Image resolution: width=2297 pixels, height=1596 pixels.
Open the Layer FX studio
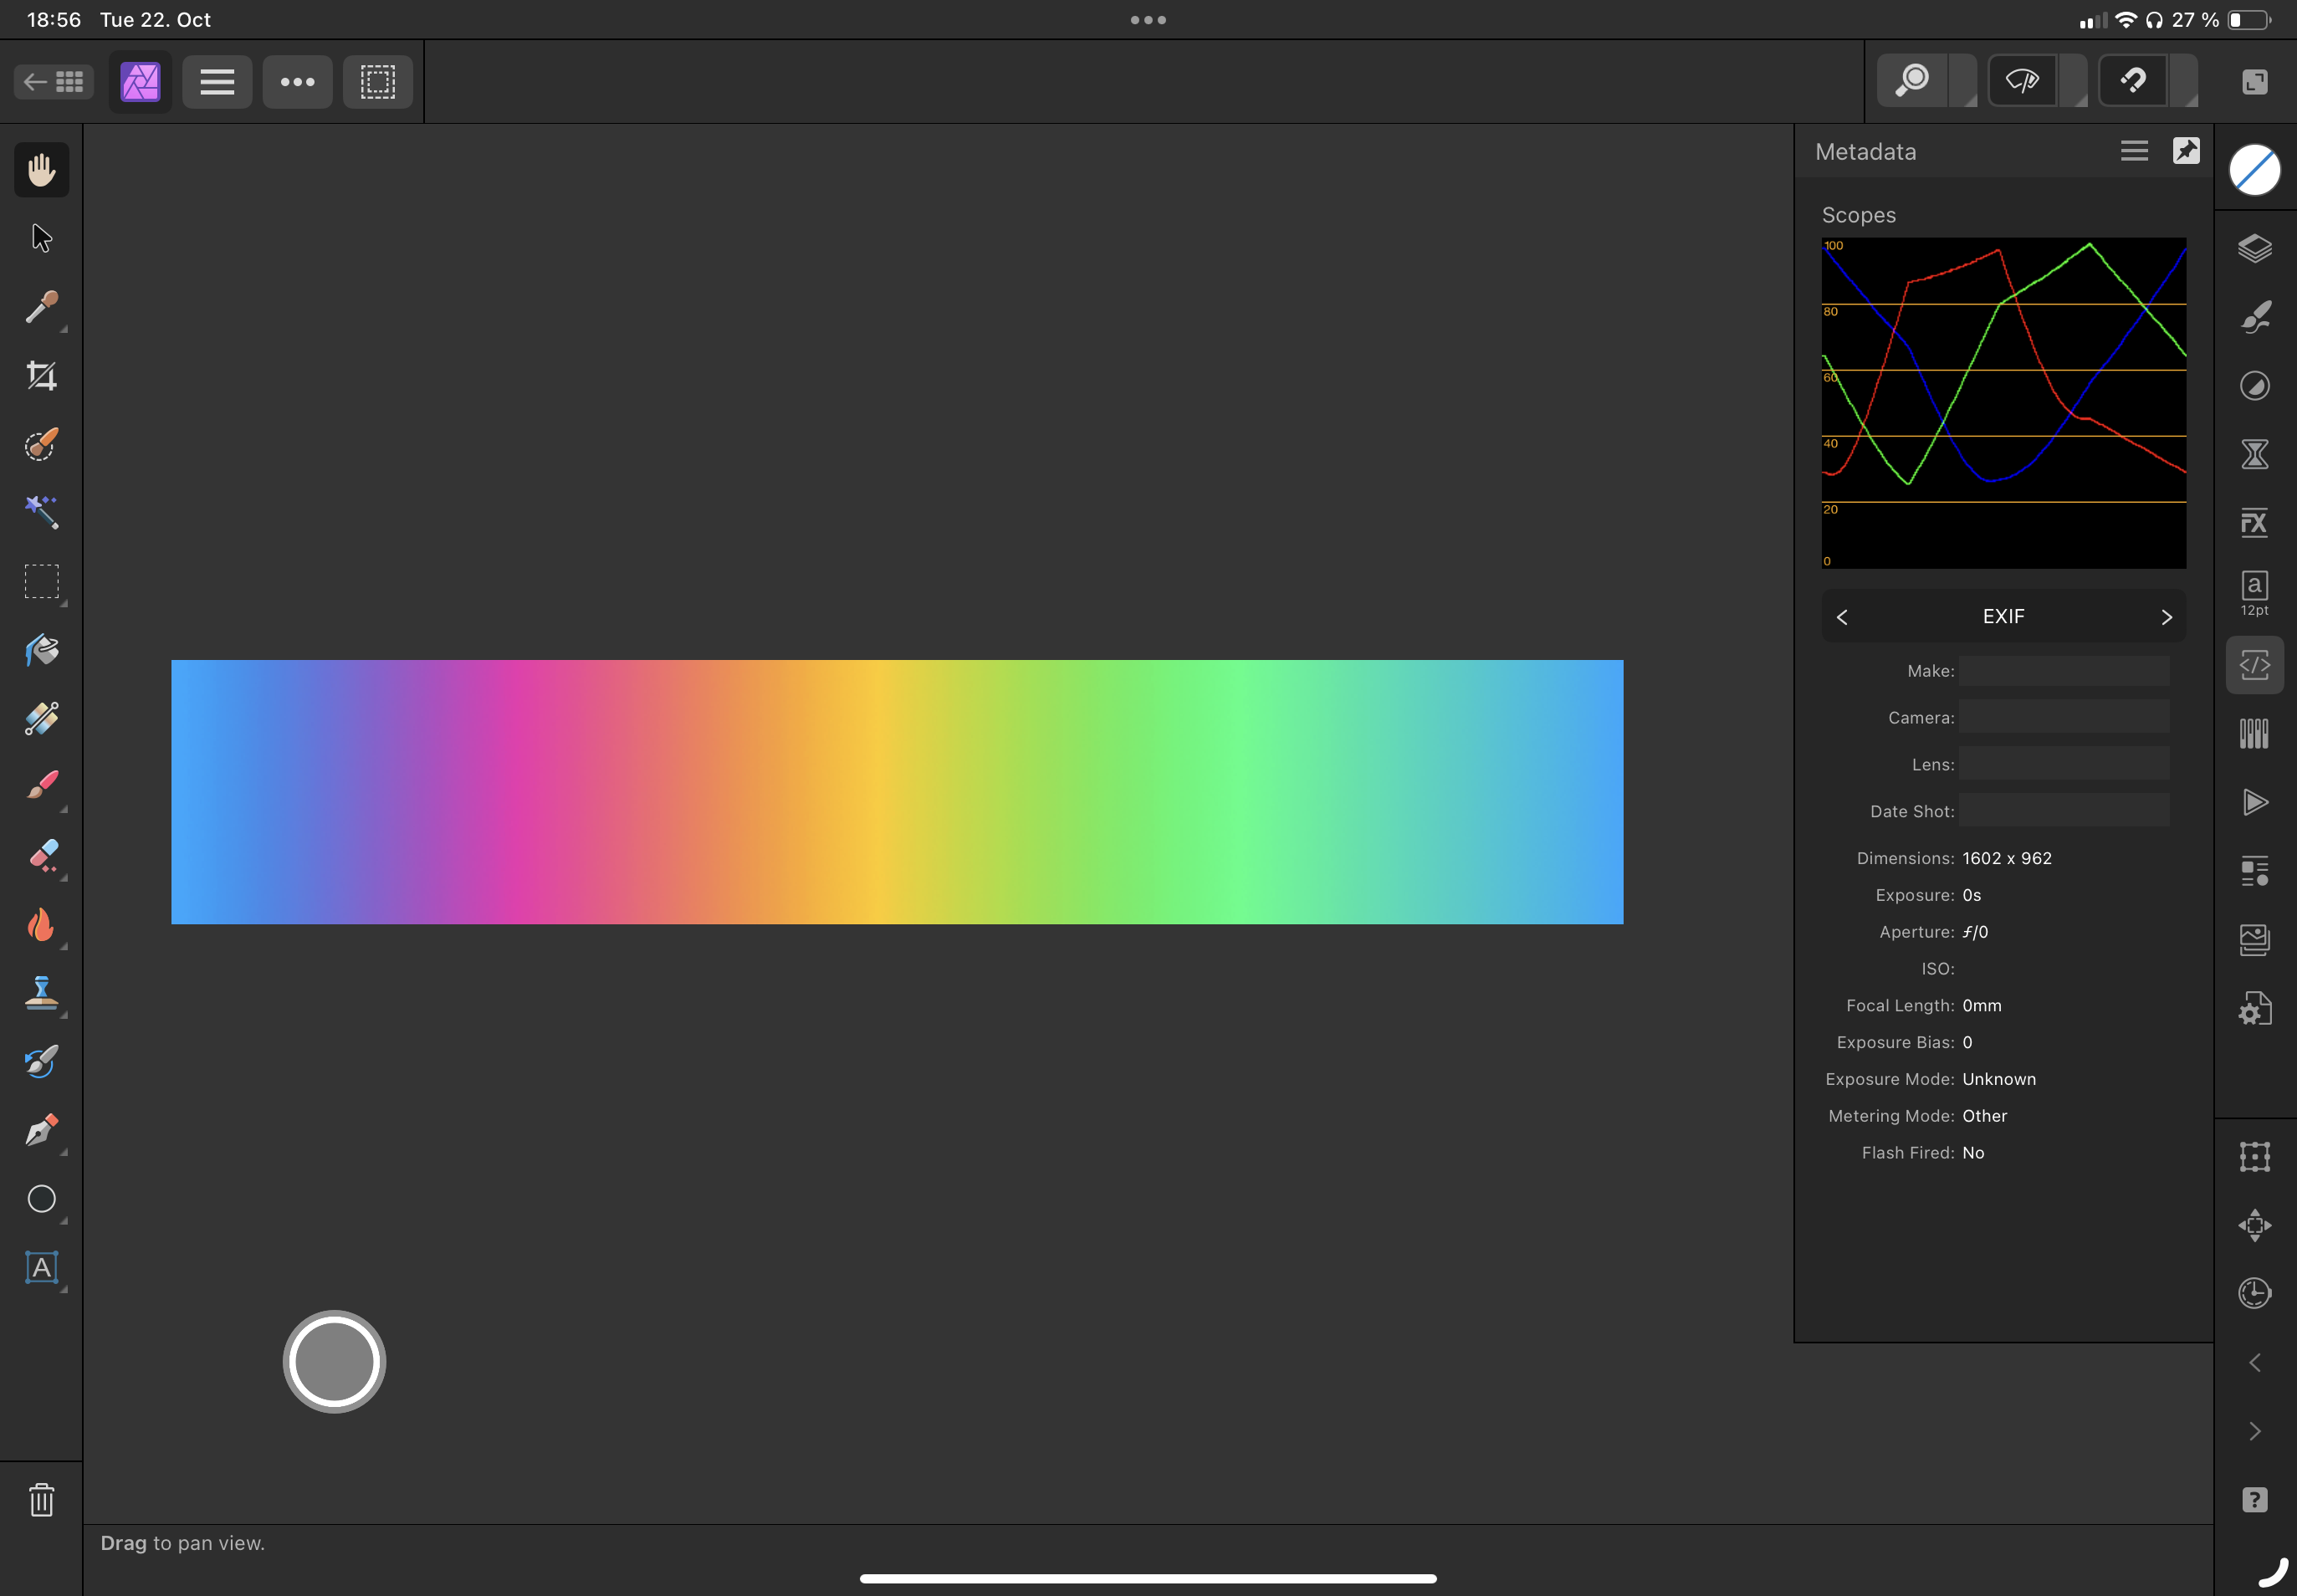tap(2254, 522)
